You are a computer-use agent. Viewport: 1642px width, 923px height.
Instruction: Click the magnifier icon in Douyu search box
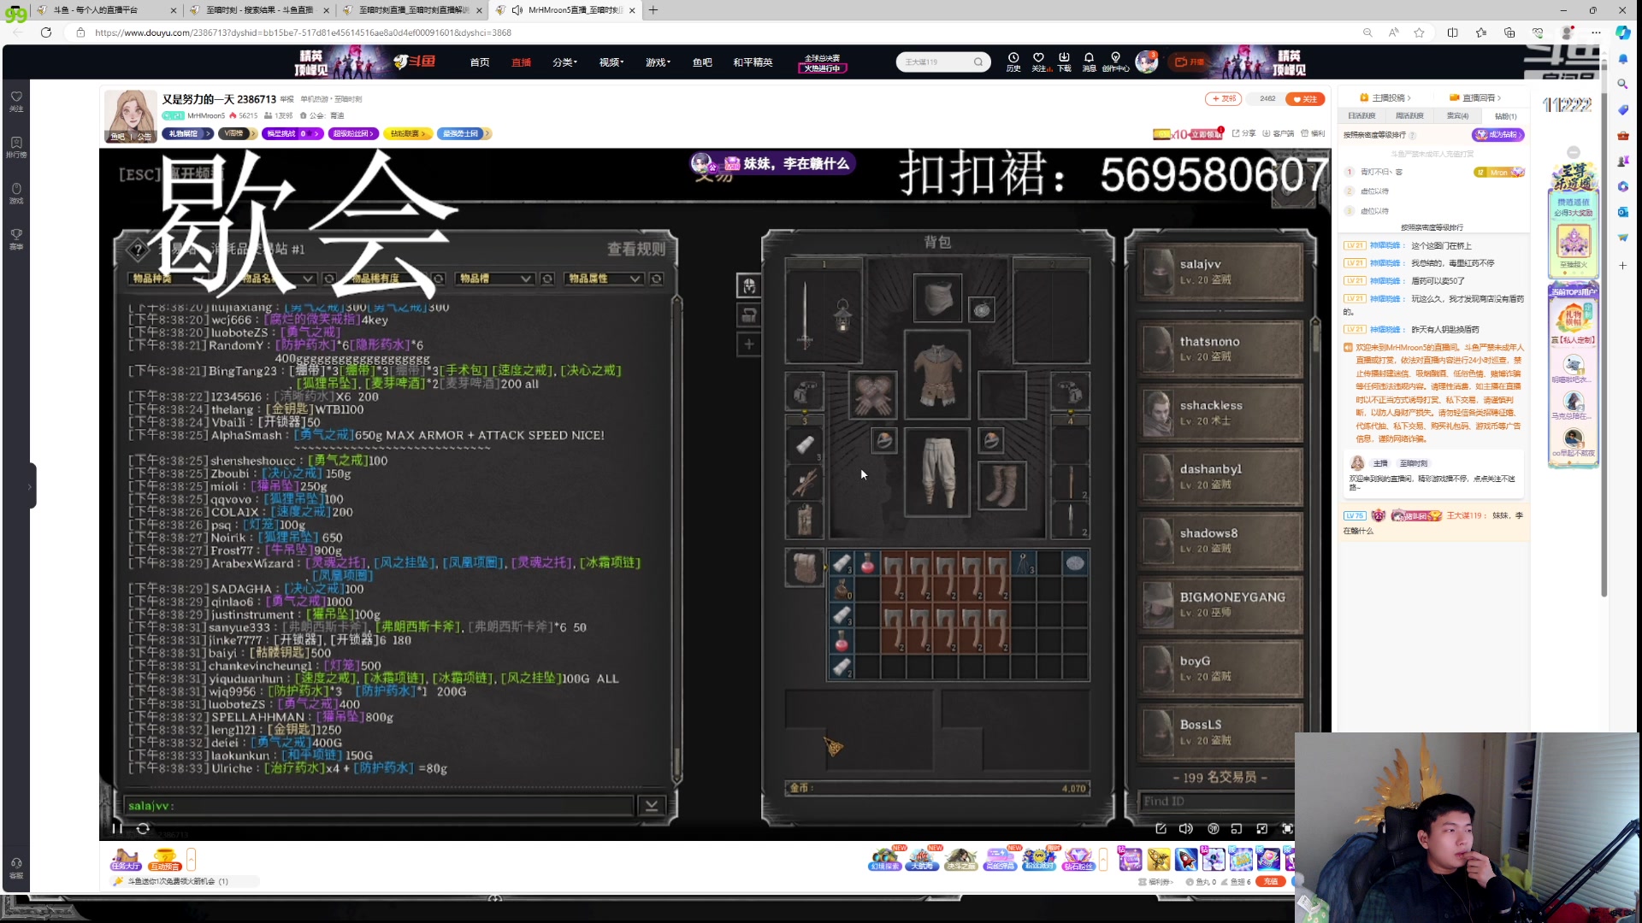coord(978,62)
